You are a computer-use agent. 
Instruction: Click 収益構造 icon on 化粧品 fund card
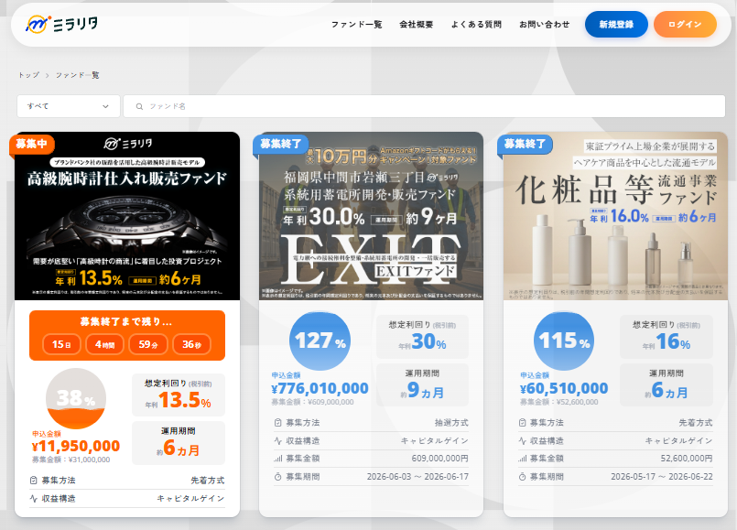coord(522,440)
